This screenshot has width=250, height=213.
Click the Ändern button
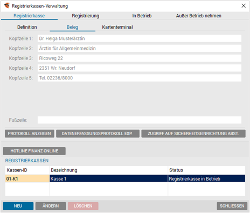pos(51,206)
